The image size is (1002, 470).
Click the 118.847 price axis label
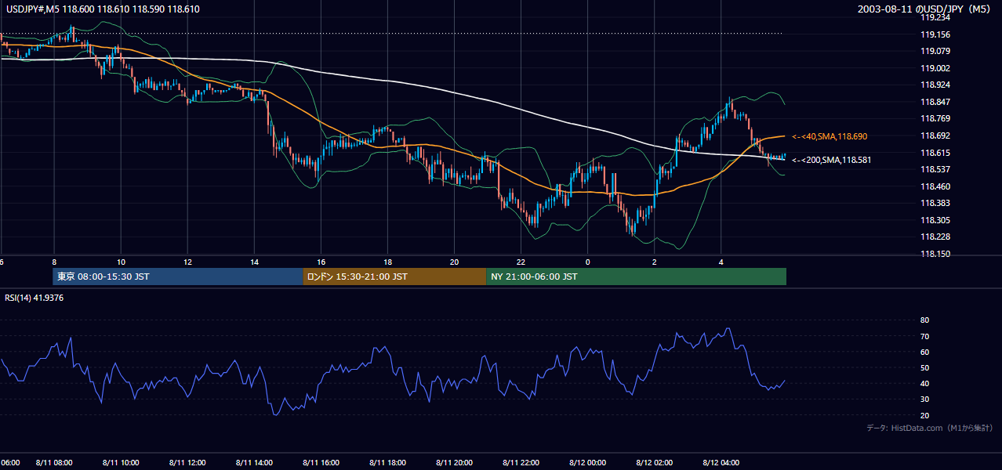click(935, 102)
